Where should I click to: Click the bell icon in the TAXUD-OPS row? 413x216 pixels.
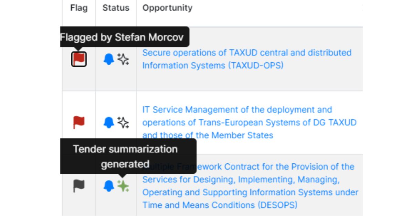[109, 59]
